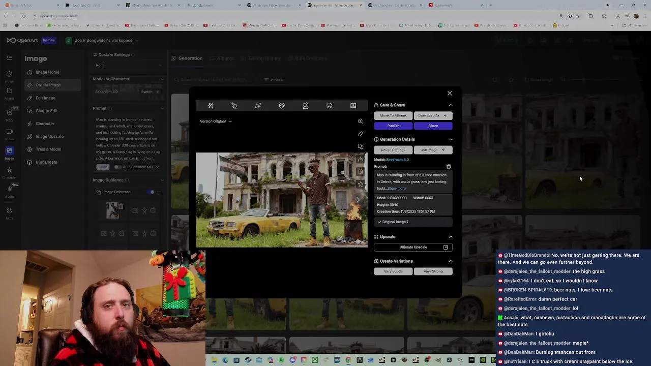
Task: Click the pencil edit icon beside image
Action: 361,134
